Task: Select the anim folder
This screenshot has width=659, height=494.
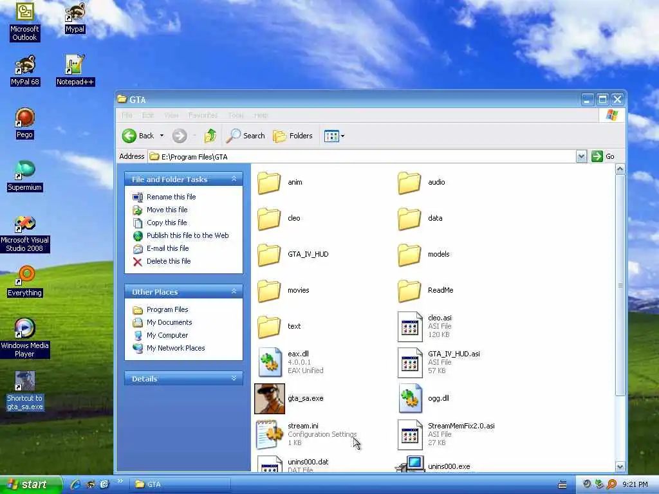Action: 280,182
